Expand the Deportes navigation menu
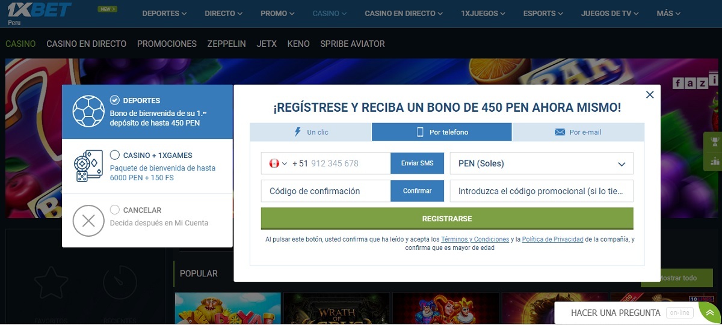The image size is (722, 325). pyautogui.click(x=164, y=13)
